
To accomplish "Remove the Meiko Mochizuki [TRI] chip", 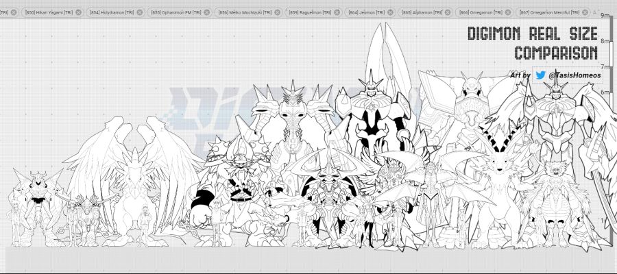I will coord(278,12).
